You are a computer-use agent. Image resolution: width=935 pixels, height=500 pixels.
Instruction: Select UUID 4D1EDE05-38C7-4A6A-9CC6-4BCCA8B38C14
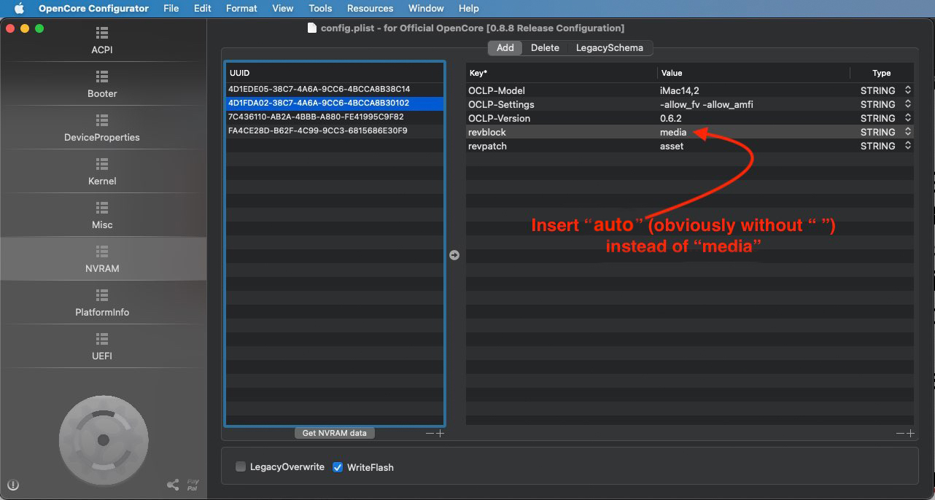pos(335,90)
